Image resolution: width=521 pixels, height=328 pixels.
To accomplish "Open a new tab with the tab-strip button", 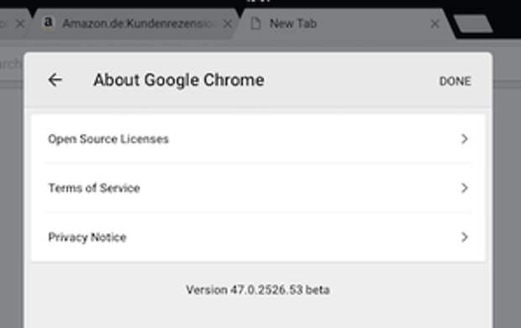I will pos(473,23).
